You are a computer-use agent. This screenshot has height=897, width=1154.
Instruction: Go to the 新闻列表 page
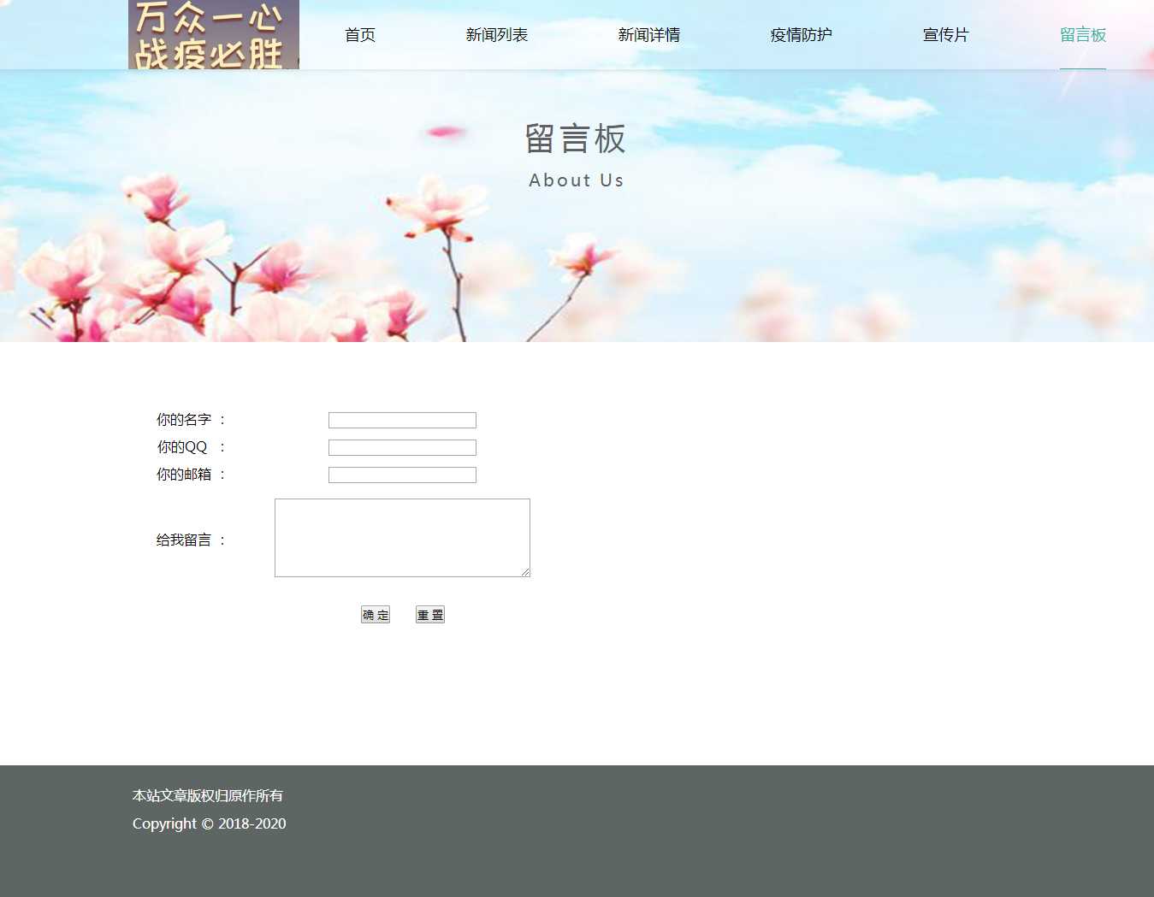point(497,35)
